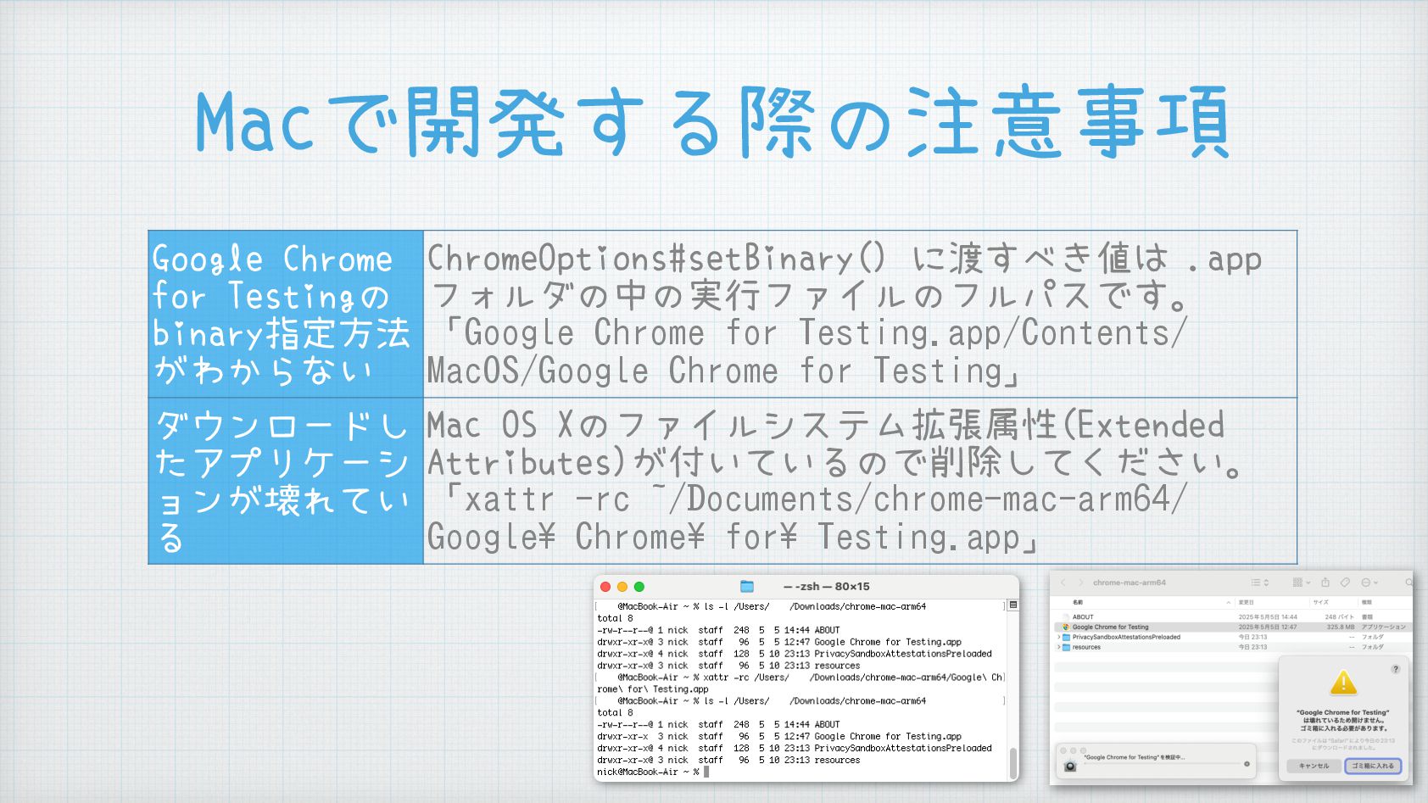Click キャンセル in the alert dialog
Viewport: 1428px width, 803px height.
pos(1314,766)
